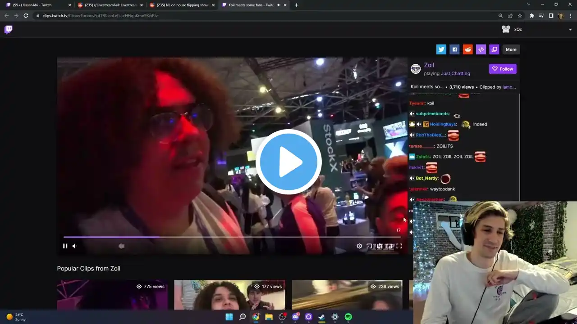Image resolution: width=577 pixels, height=324 pixels.
Task: Click the HoldingKeys username in chat
Action: coord(443,124)
